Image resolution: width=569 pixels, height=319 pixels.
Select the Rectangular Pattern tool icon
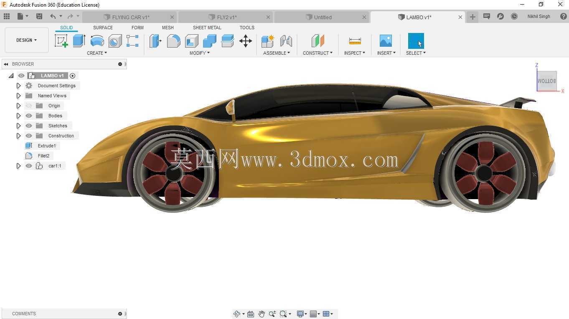pos(132,41)
